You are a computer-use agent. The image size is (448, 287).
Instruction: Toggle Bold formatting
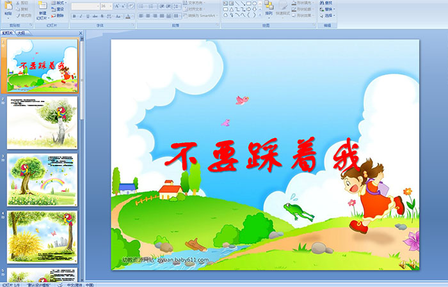click(74, 15)
